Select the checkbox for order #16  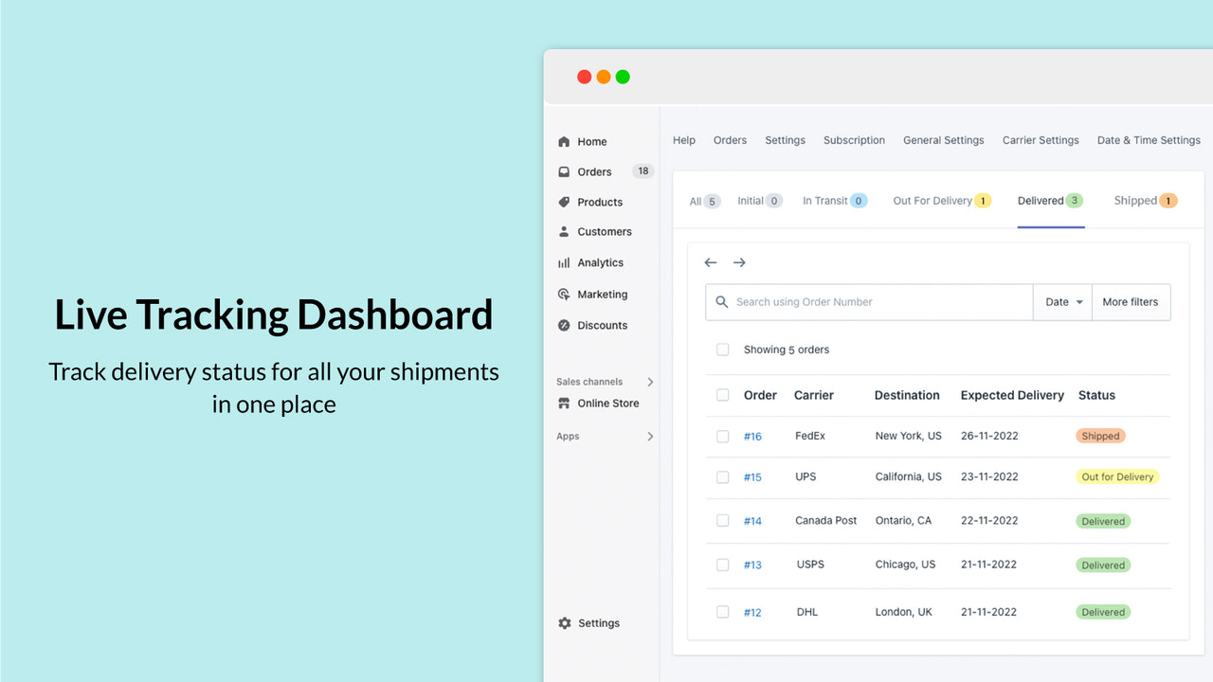pyautogui.click(x=723, y=437)
